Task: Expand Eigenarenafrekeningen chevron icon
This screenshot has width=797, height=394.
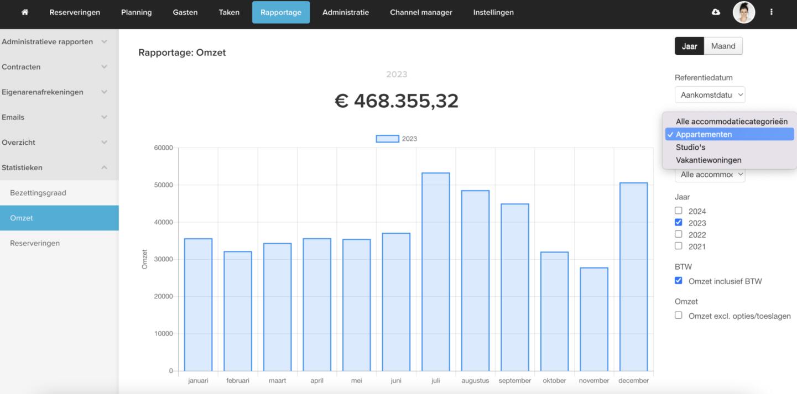Action: (104, 92)
